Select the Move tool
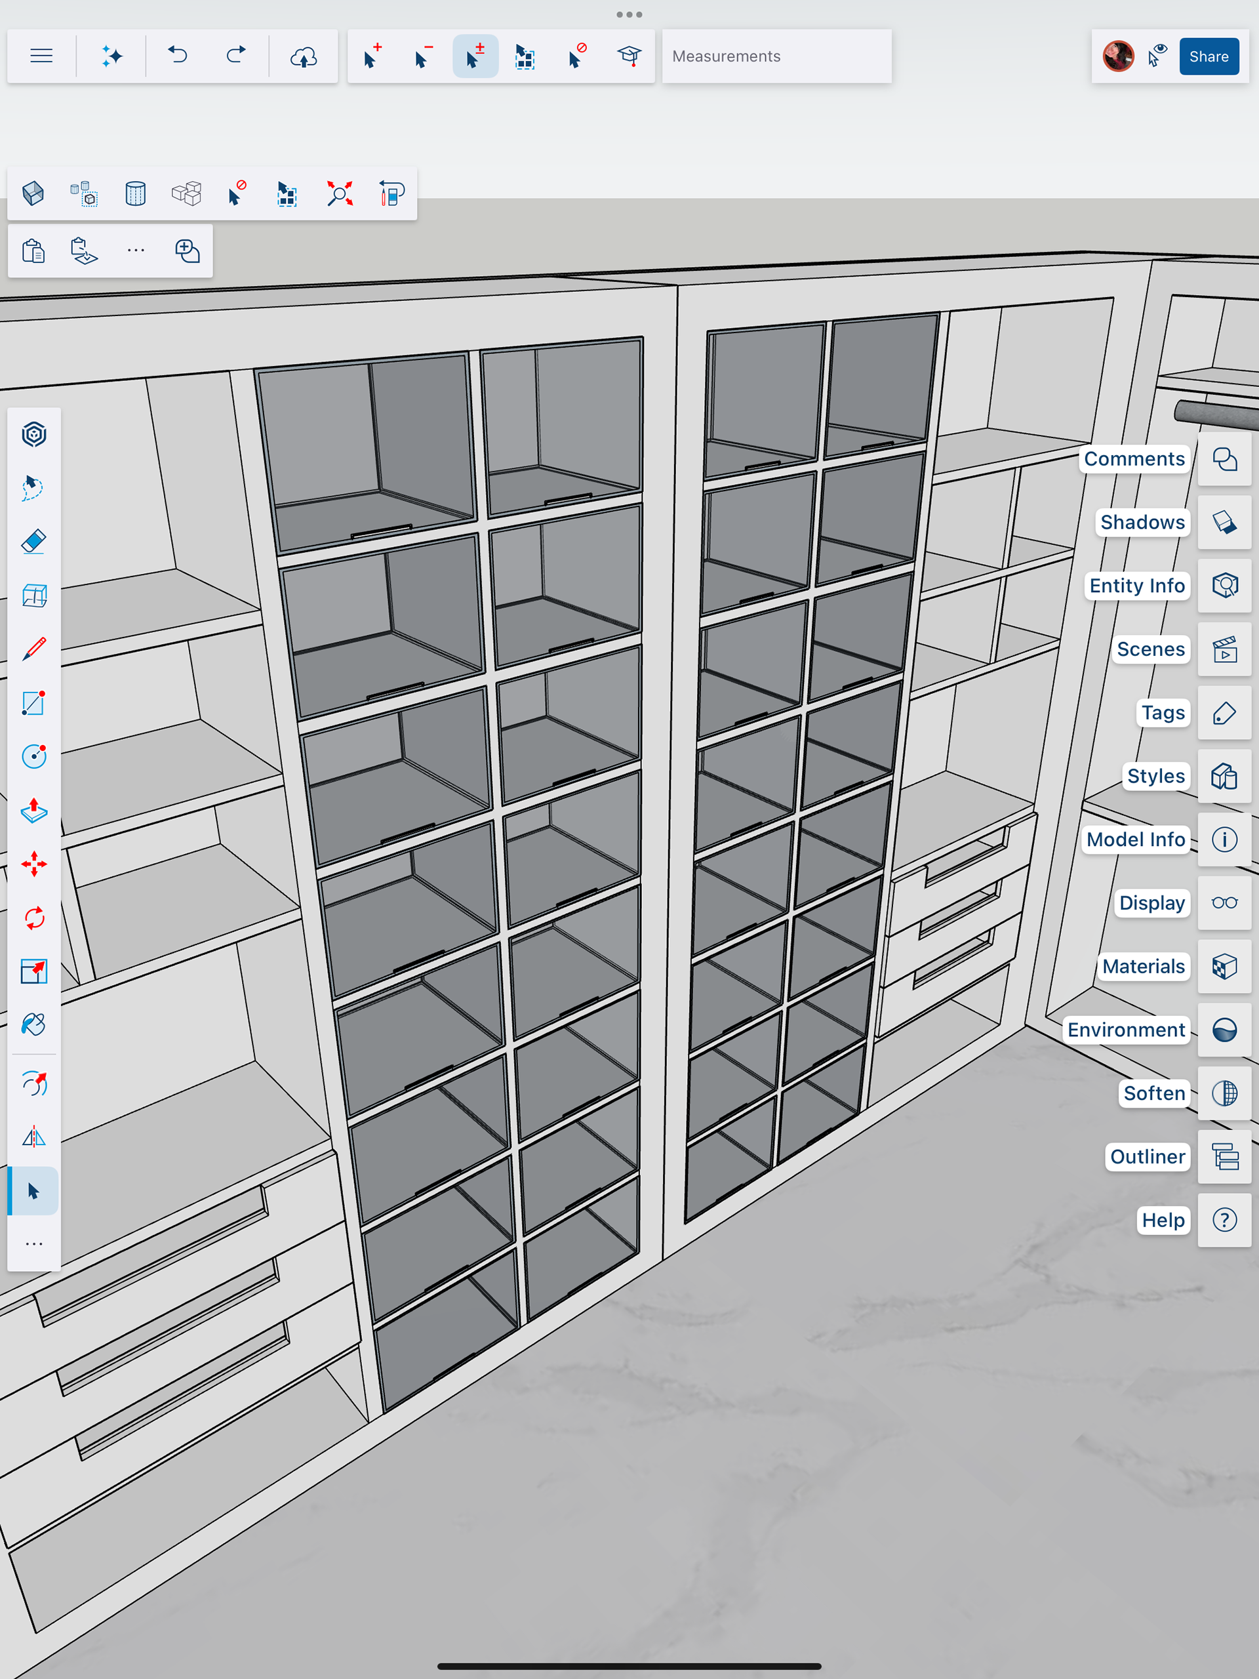 33,864
